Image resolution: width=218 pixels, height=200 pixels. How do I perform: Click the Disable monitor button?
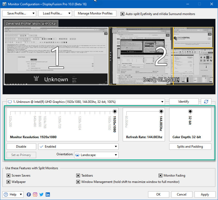pyautogui.click(x=21, y=147)
